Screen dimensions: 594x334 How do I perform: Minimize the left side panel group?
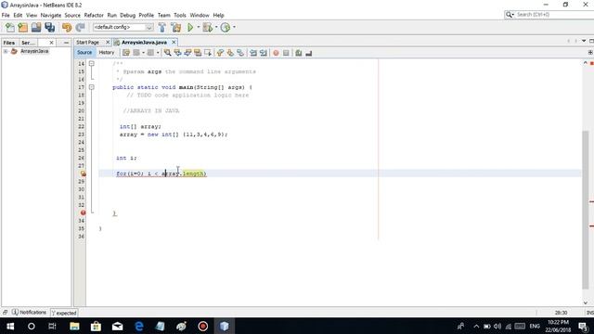tap(66, 43)
